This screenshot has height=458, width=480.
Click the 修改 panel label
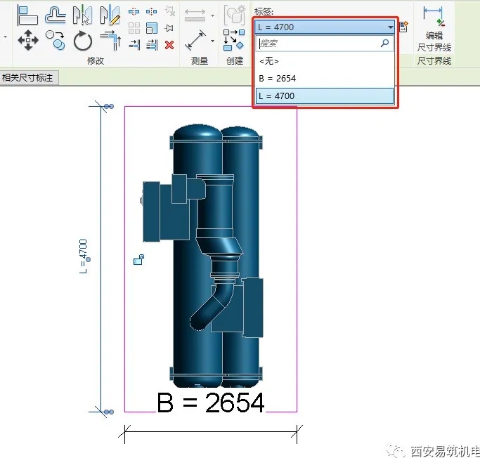tap(96, 60)
